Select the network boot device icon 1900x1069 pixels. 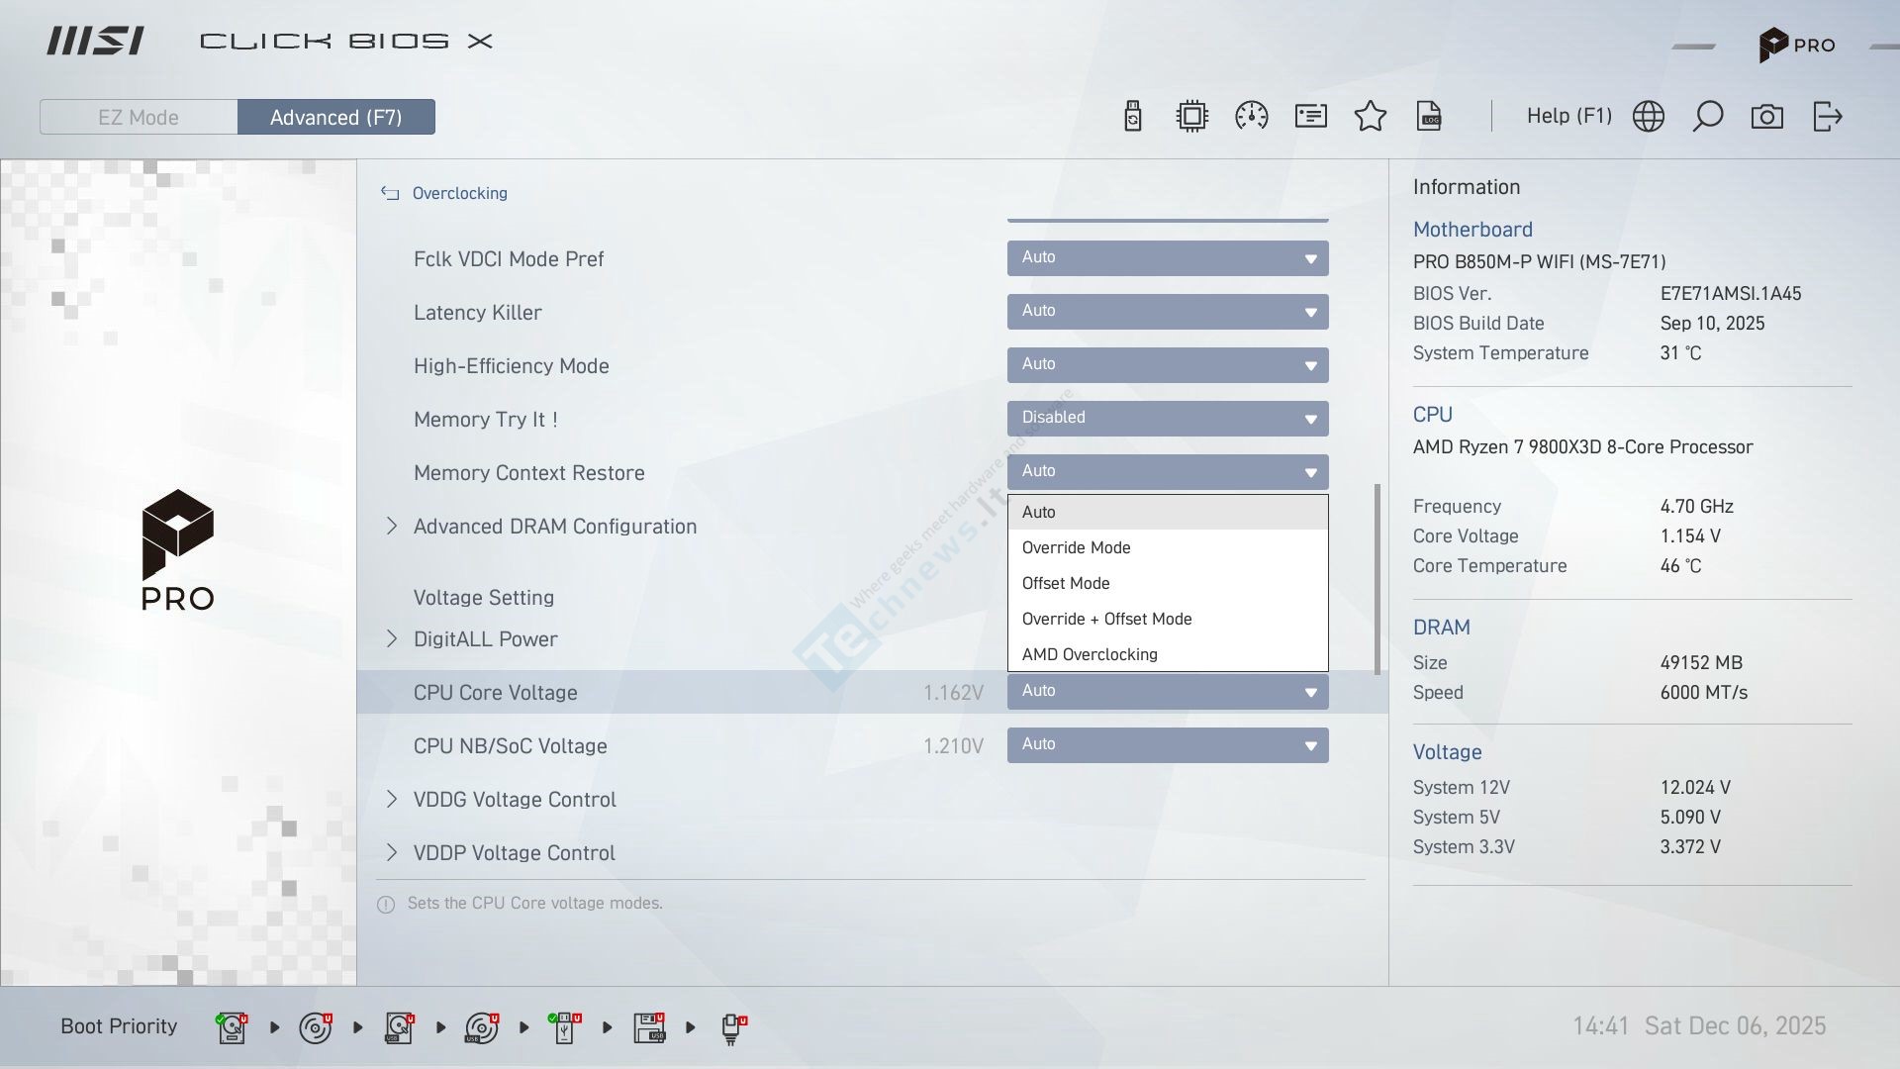[x=732, y=1027]
